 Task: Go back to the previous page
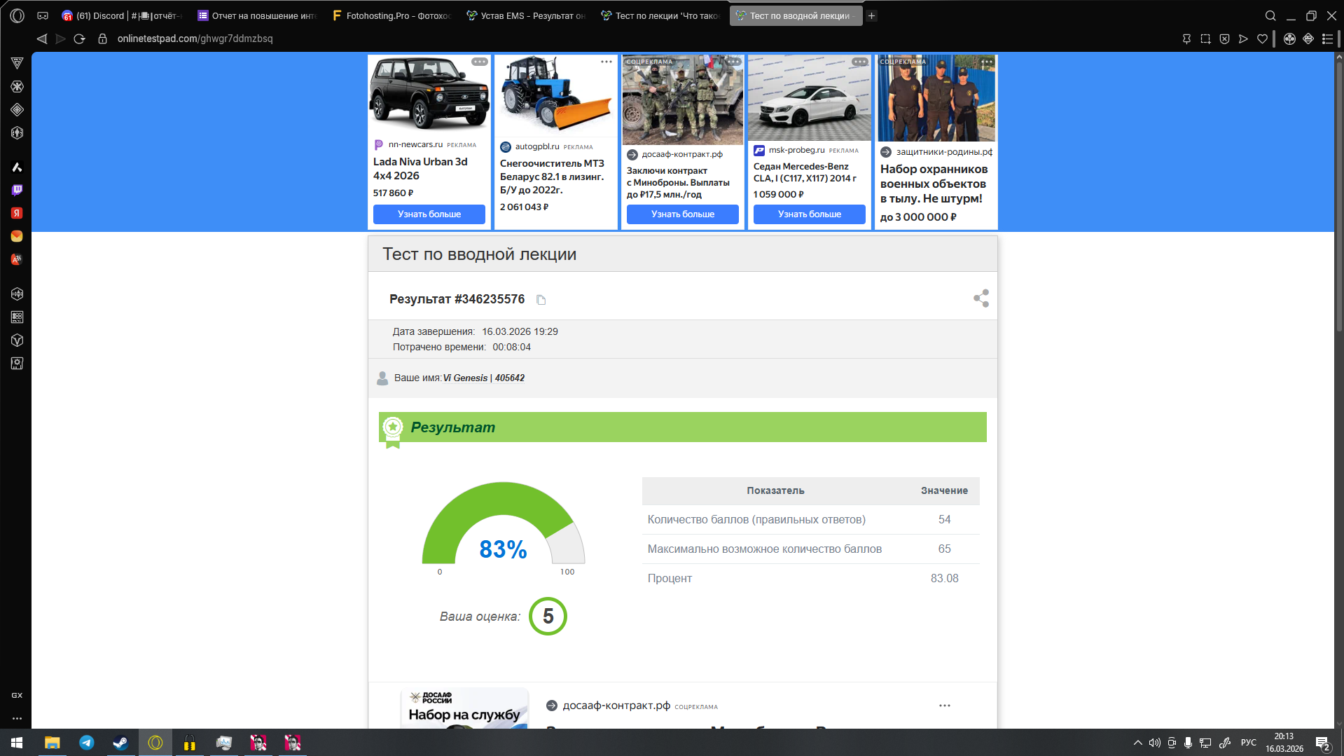coord(42,39)
